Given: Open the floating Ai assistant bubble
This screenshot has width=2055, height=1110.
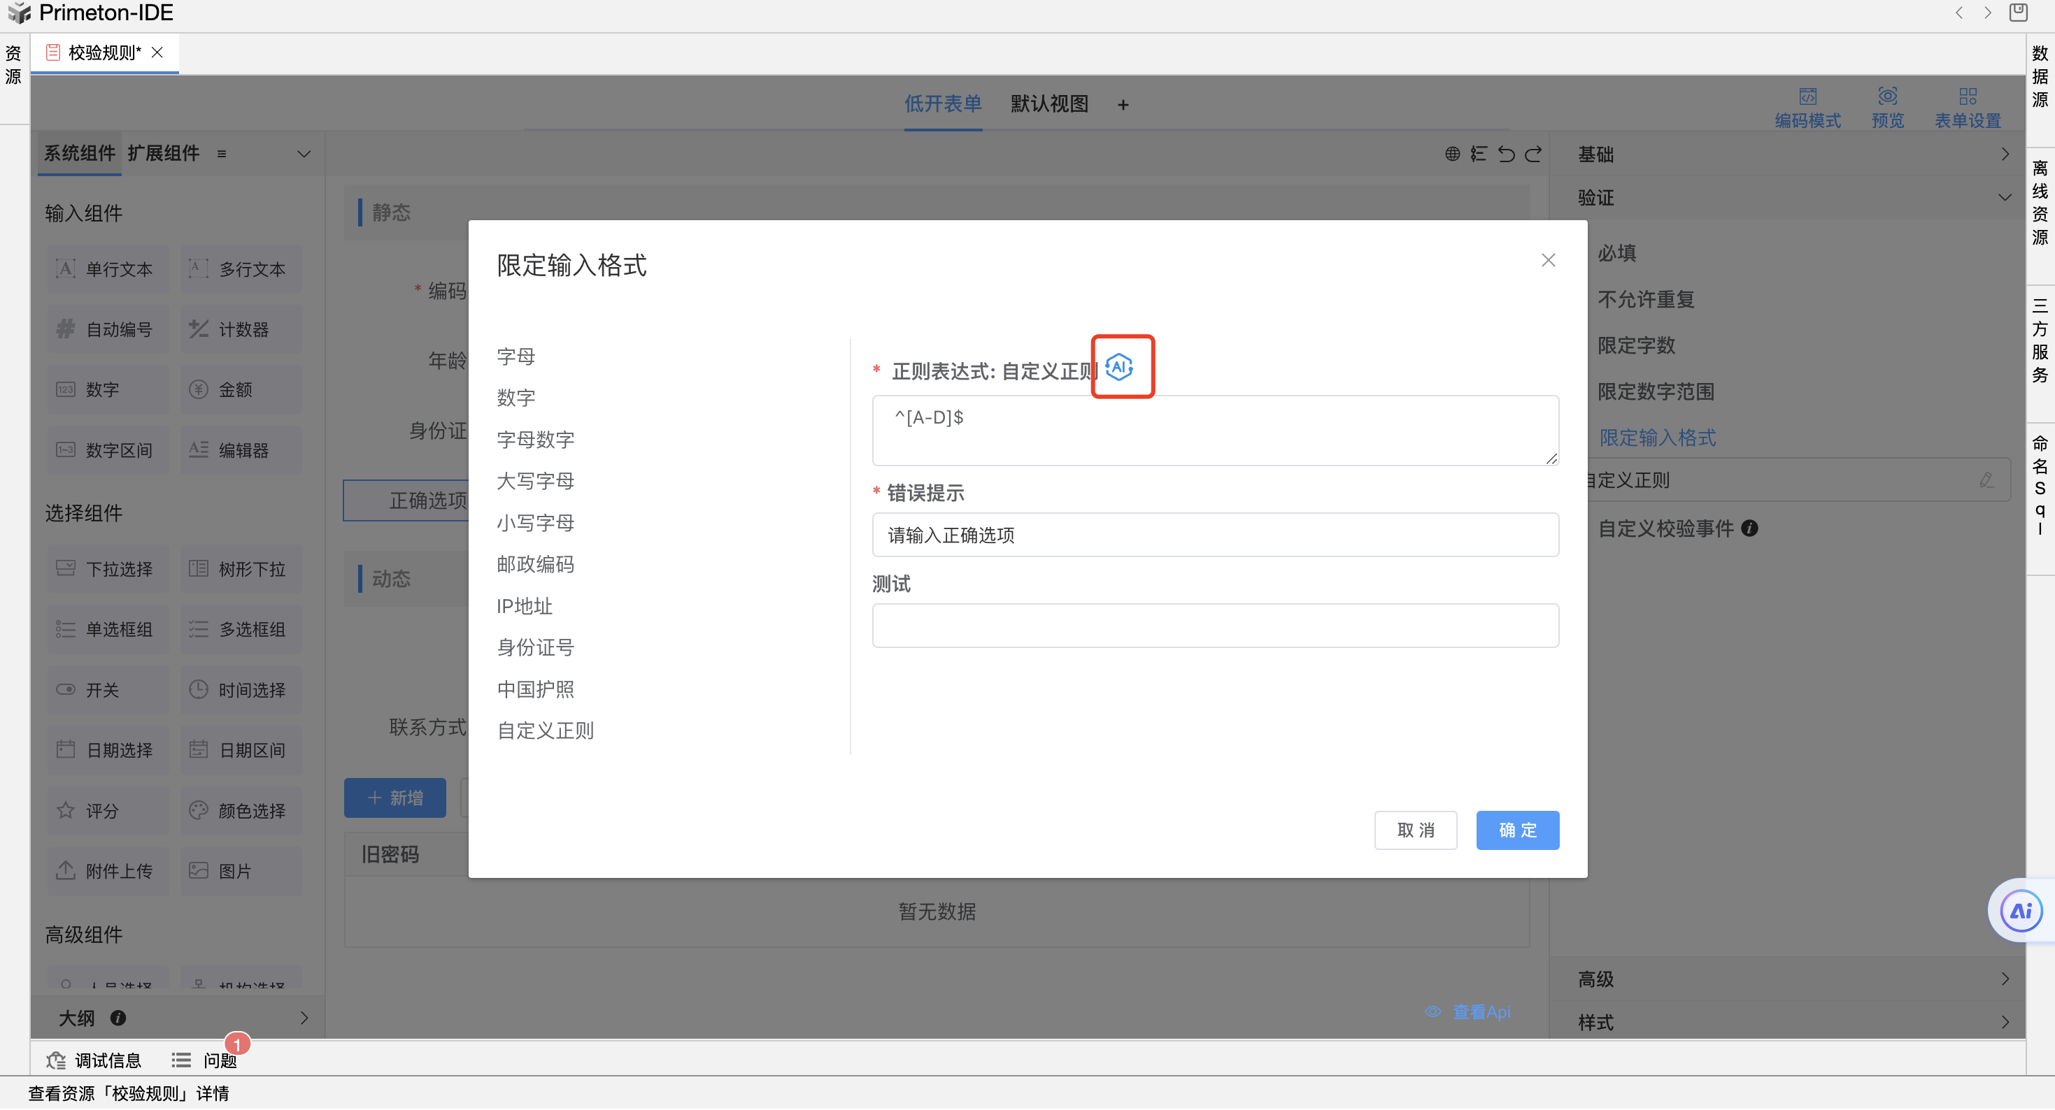Looking at the screenshot, I should pyautogui.click(x=2020, y=911).
